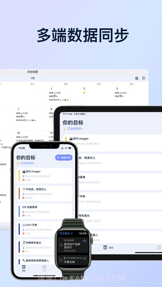Check off 新项目产品原型设计 on the watch
Screen dimensions: 162x287
point(61,245)
